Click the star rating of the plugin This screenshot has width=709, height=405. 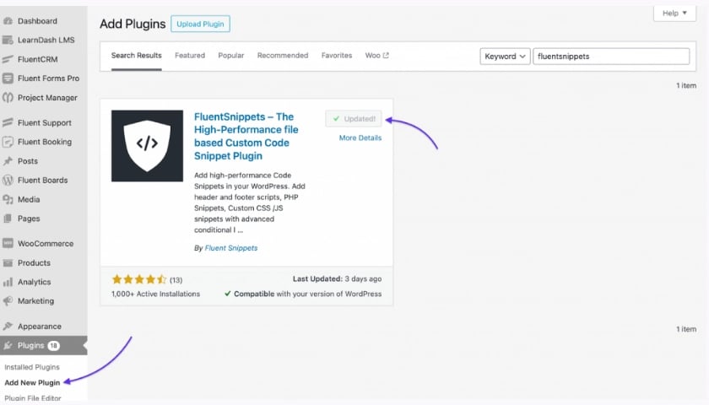(139, 279)
